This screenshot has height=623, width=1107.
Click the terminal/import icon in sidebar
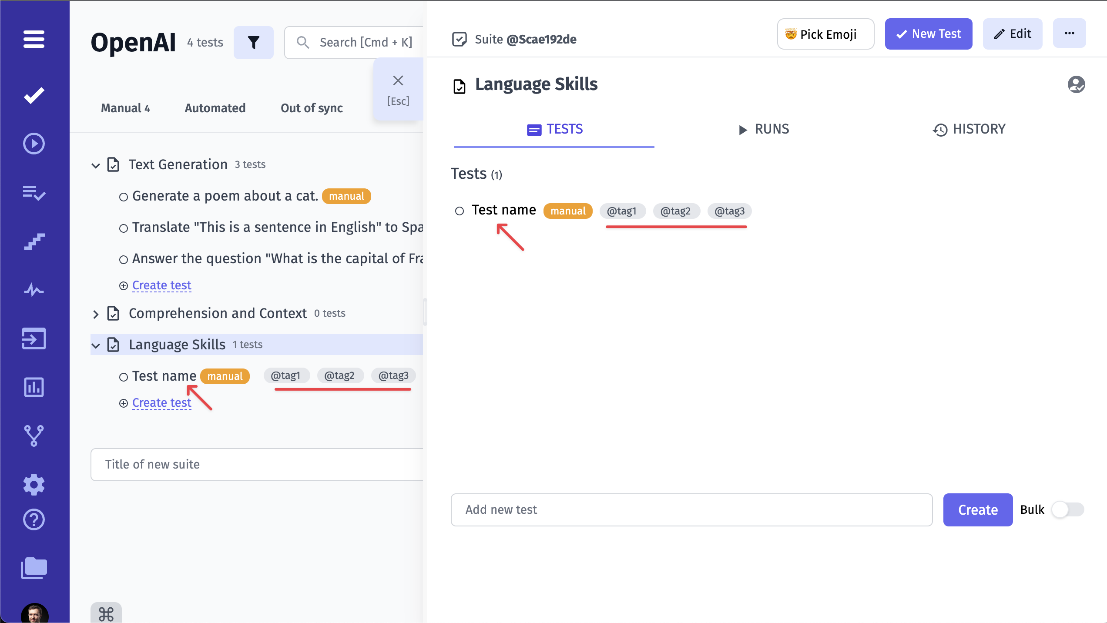[x=34, y=338]
